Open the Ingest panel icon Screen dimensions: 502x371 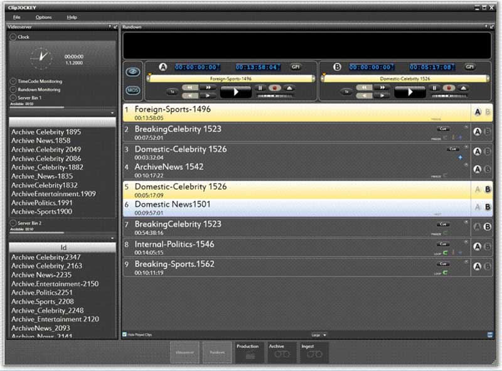coord(314,352)
